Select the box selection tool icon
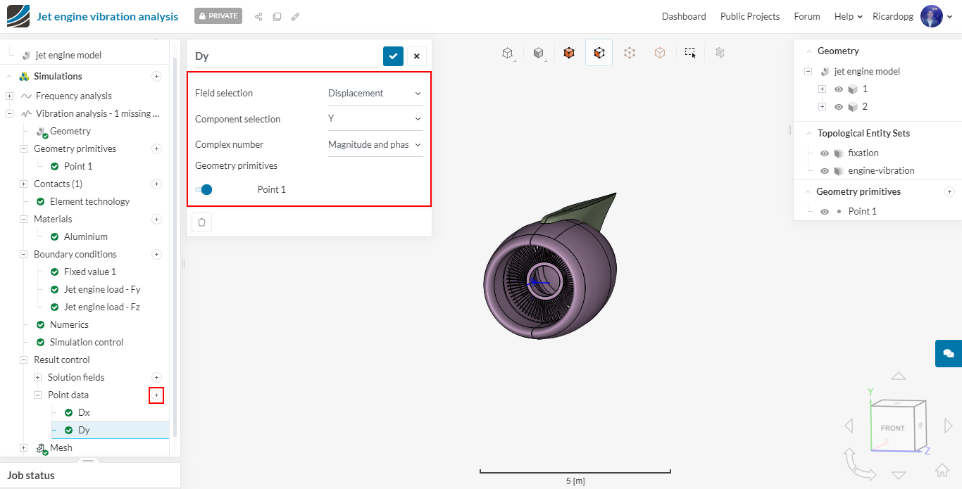Screen dimensions: 962x489 (x=691, y=53)
